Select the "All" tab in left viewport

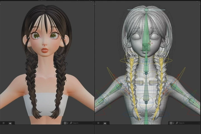pyautogui.click(x=10, y=123)
